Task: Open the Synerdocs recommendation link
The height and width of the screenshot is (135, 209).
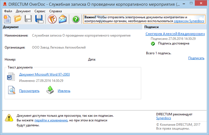Action: pos(164,118)
